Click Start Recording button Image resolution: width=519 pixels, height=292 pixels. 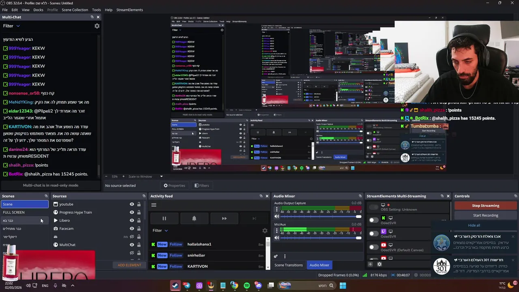(x=485, y=215)
